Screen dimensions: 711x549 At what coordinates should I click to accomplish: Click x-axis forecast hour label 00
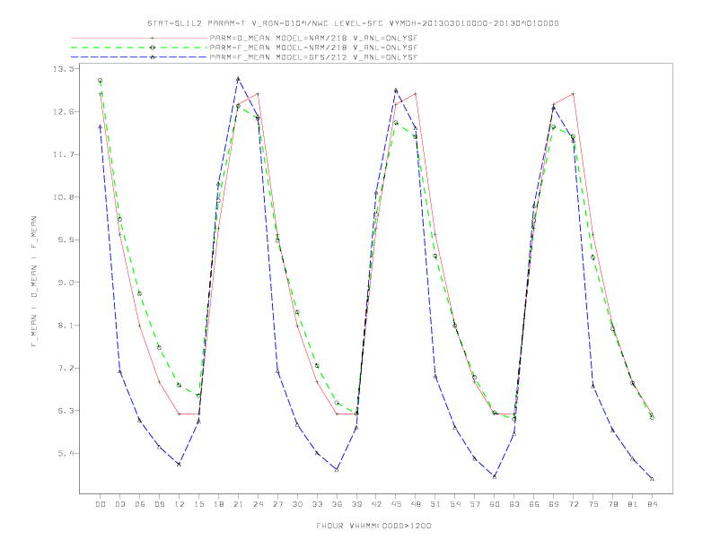101,504
